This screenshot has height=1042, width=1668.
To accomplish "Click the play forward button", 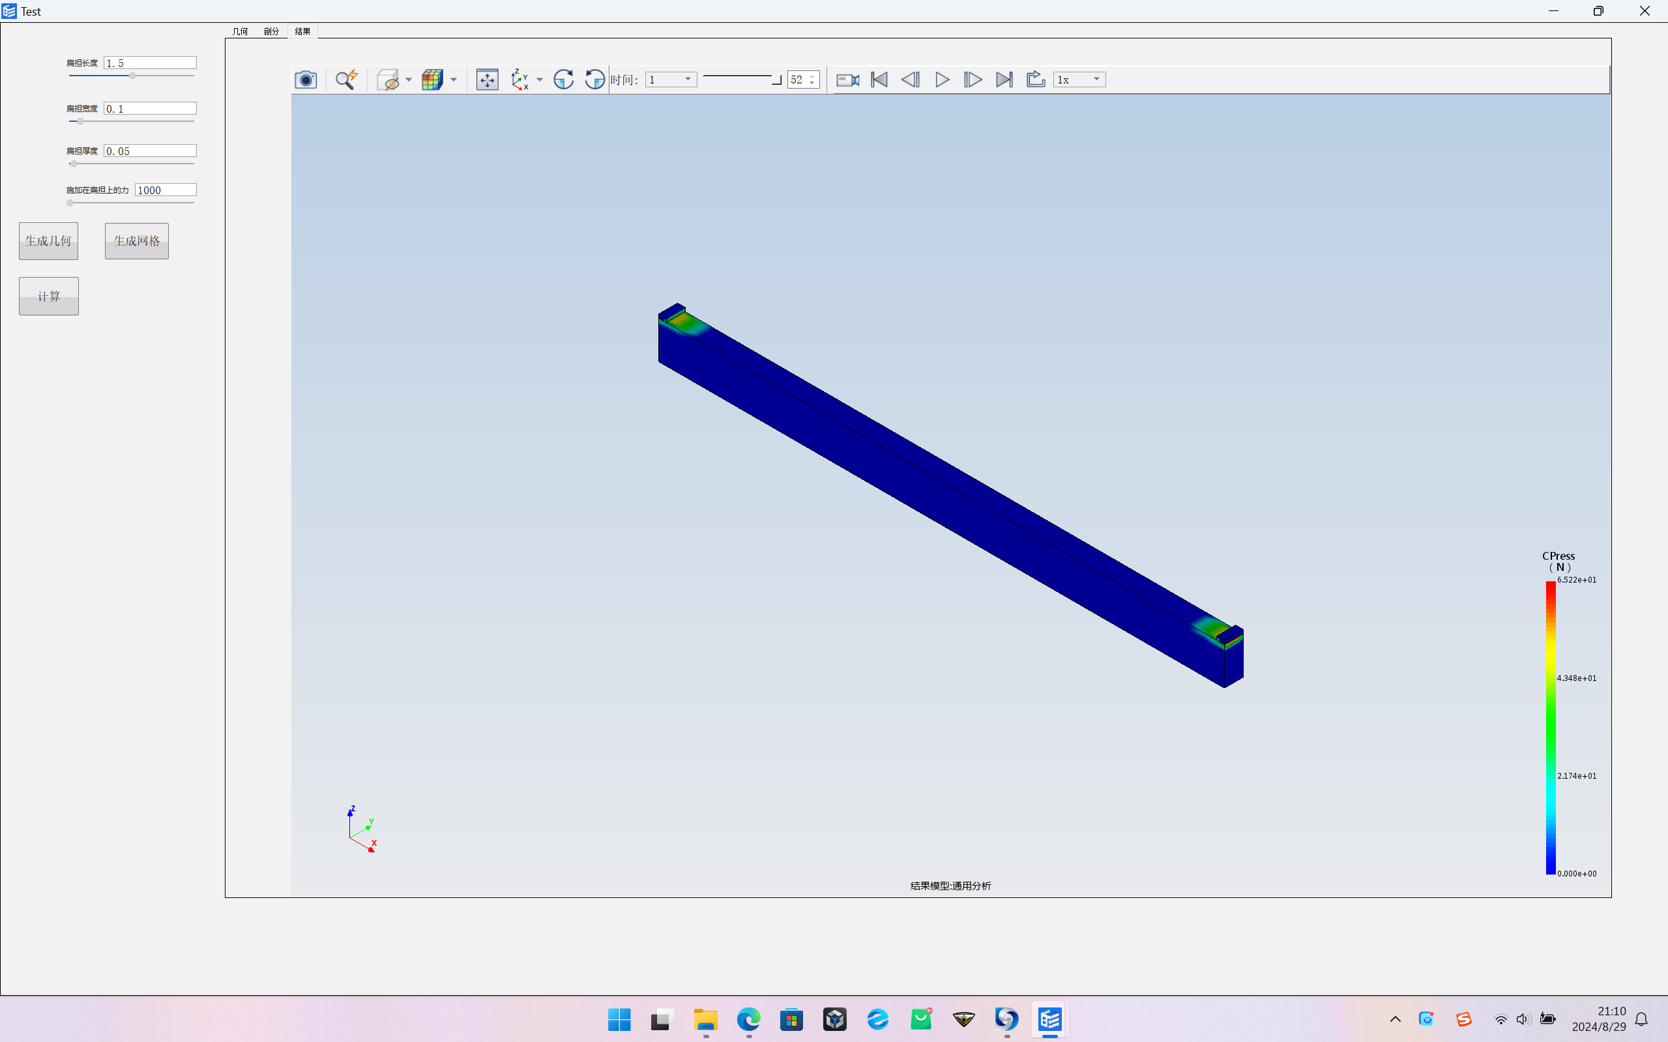I will pos(943,80).
